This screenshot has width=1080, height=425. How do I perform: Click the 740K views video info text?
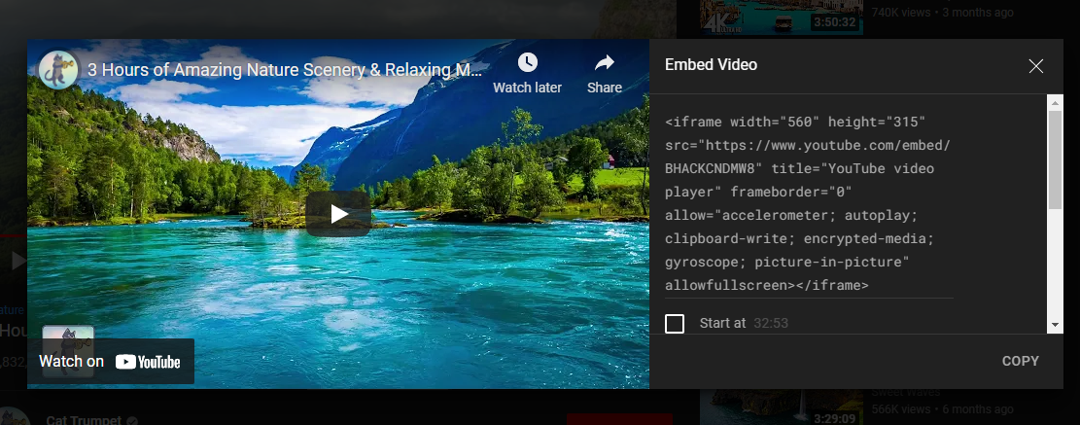(942, 13)
